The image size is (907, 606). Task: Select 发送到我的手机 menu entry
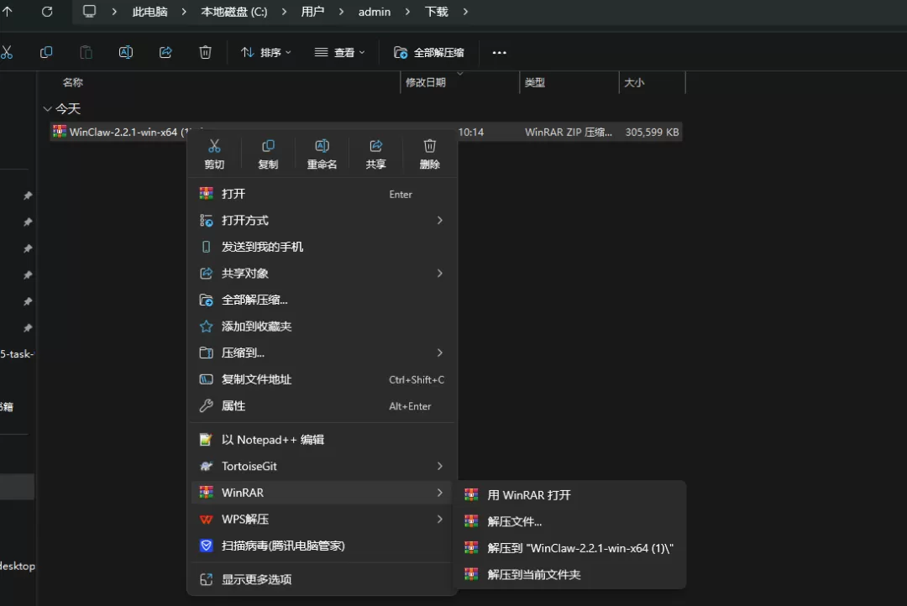click(322, 247)
